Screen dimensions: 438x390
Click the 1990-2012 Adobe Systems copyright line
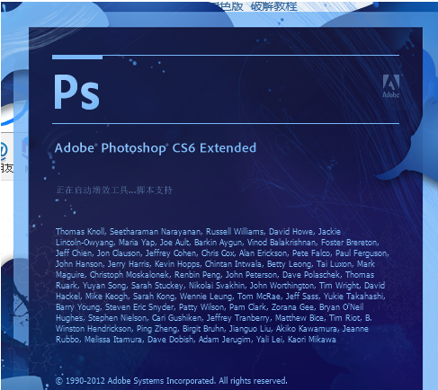point(172,381)
